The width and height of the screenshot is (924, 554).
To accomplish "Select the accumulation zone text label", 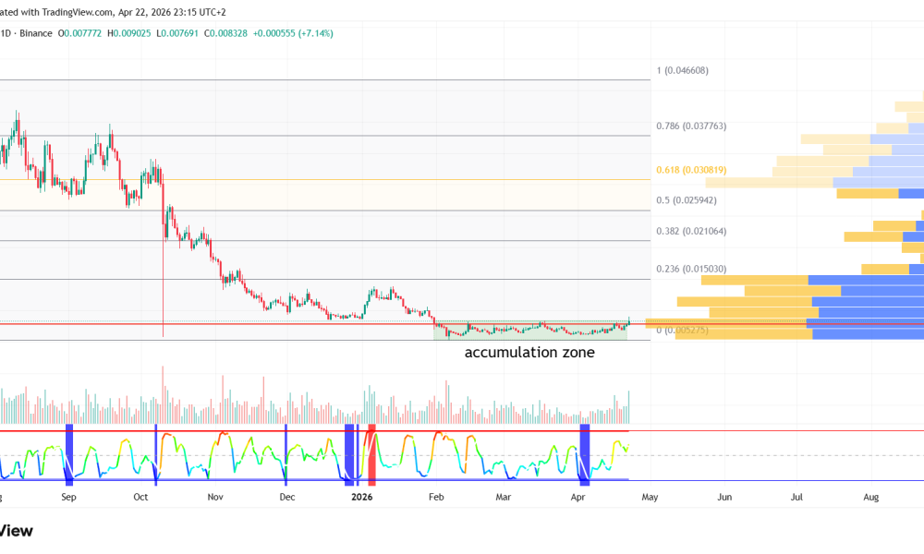I will point(529,353).
